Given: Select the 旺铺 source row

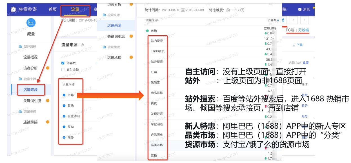Looking at the screenshot, I should click(x=154, y=72).
